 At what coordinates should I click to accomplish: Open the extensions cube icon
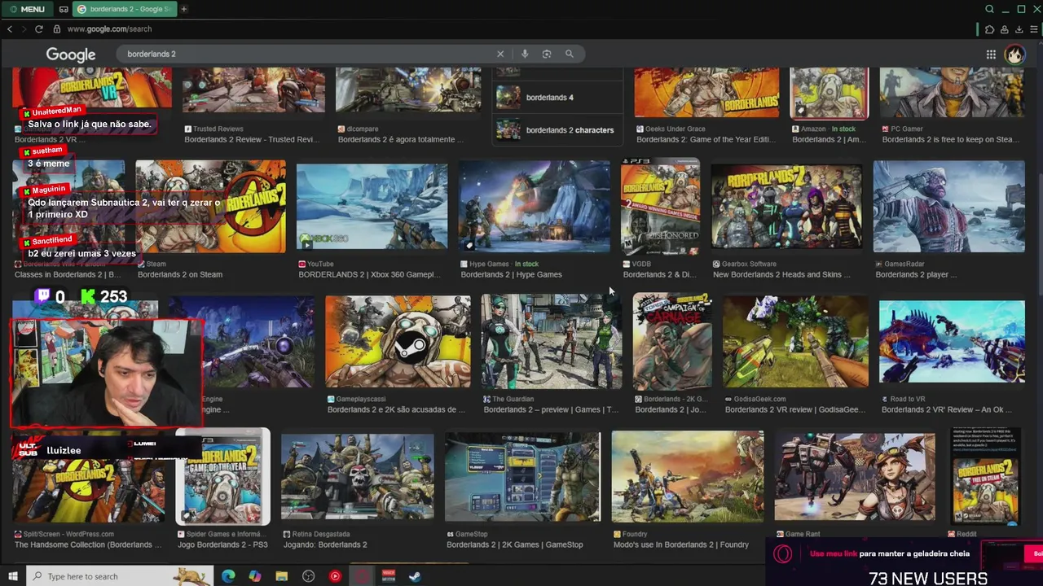(x=989, y=29)
